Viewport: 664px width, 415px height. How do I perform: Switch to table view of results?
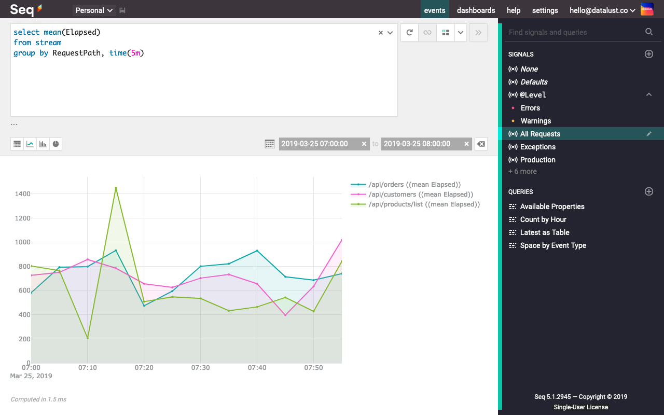(17, 144)
